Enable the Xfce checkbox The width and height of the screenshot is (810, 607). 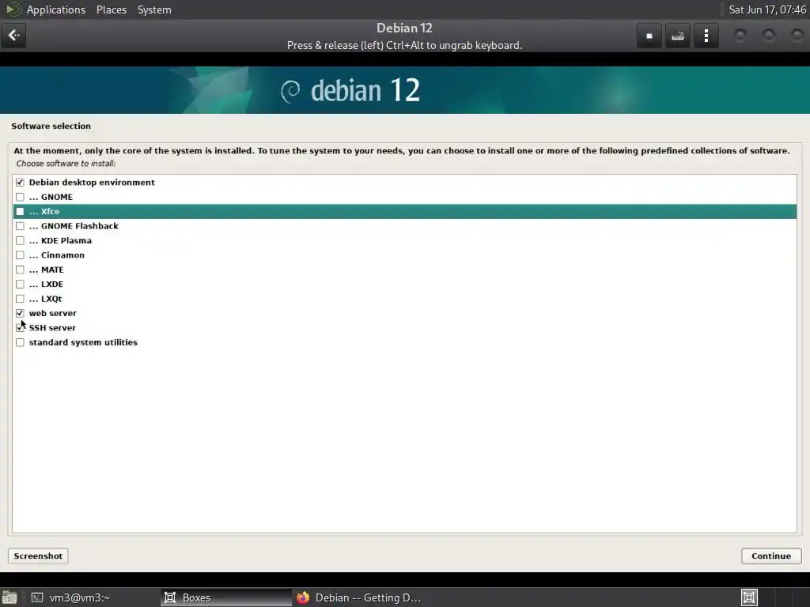click(20, 211)
